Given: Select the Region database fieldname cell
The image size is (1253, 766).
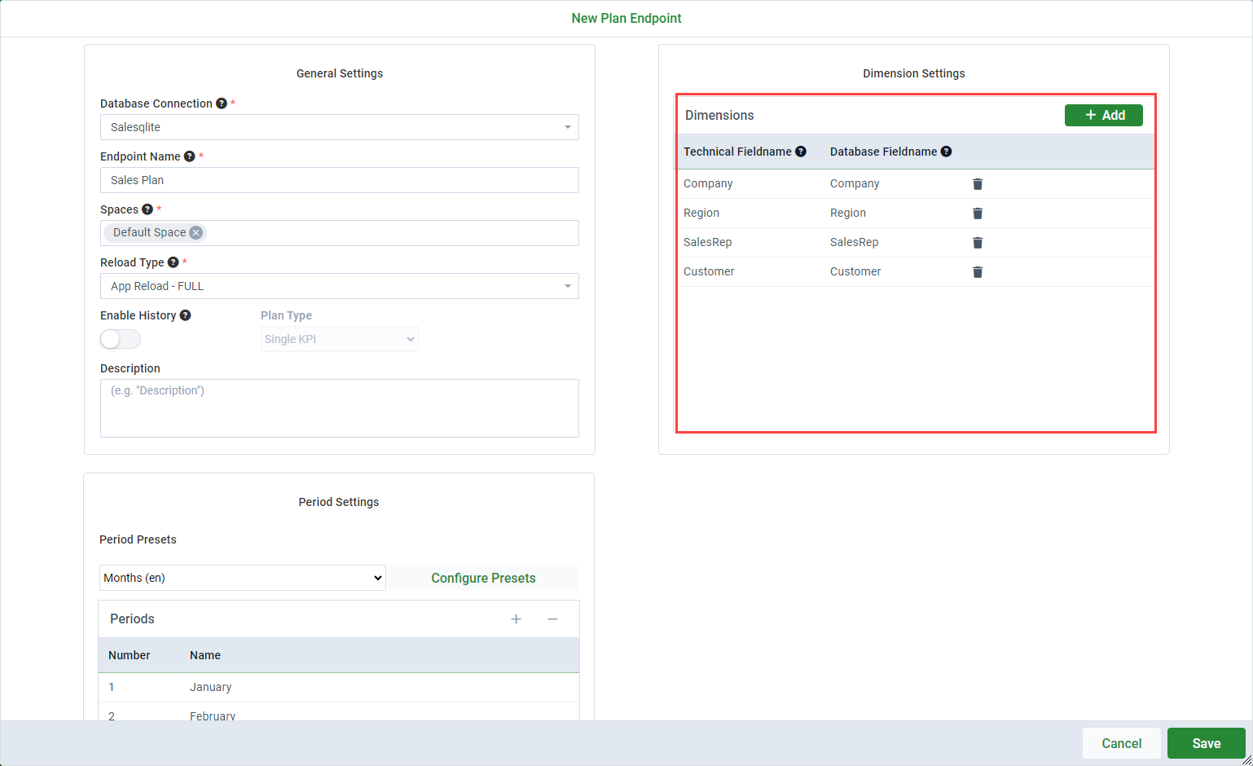Looking at the screenshot, I should tap(848, 213).
